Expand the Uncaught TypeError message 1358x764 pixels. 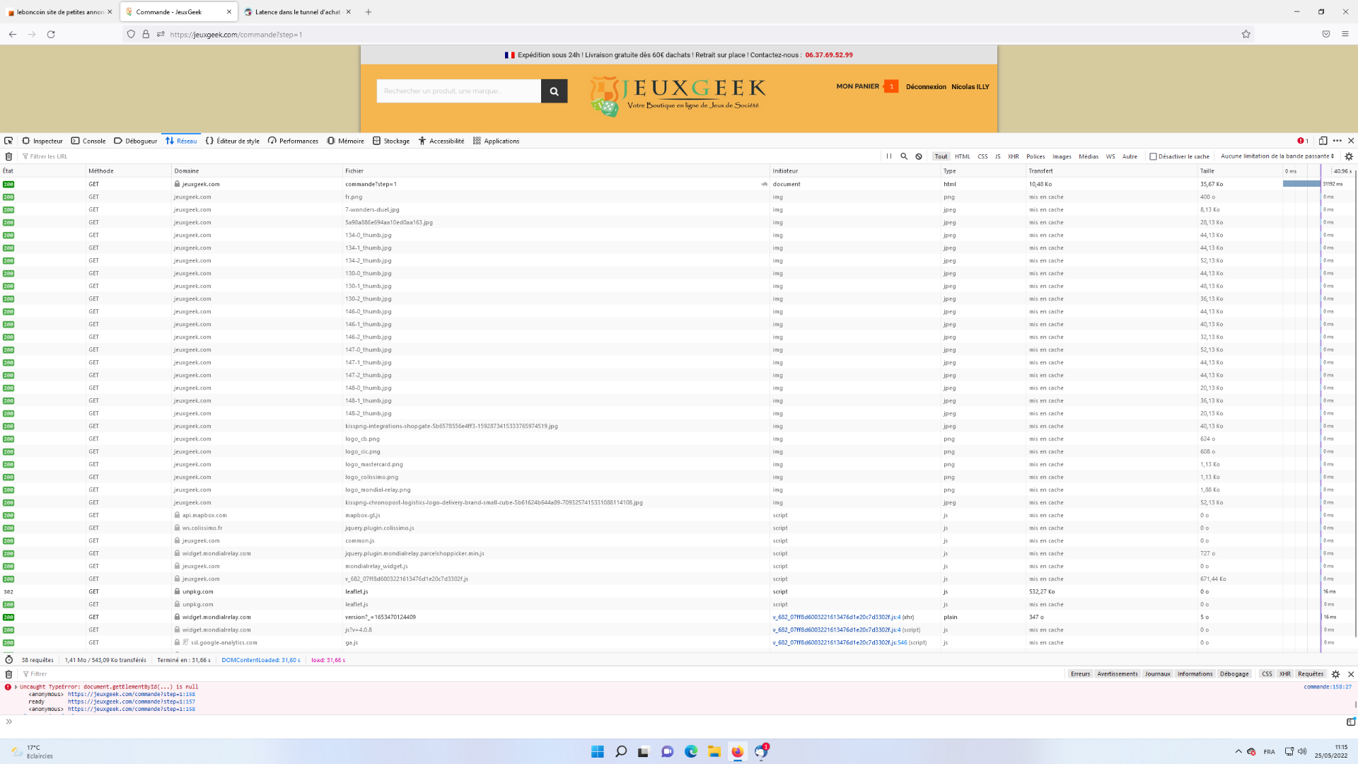coord(16,687)
